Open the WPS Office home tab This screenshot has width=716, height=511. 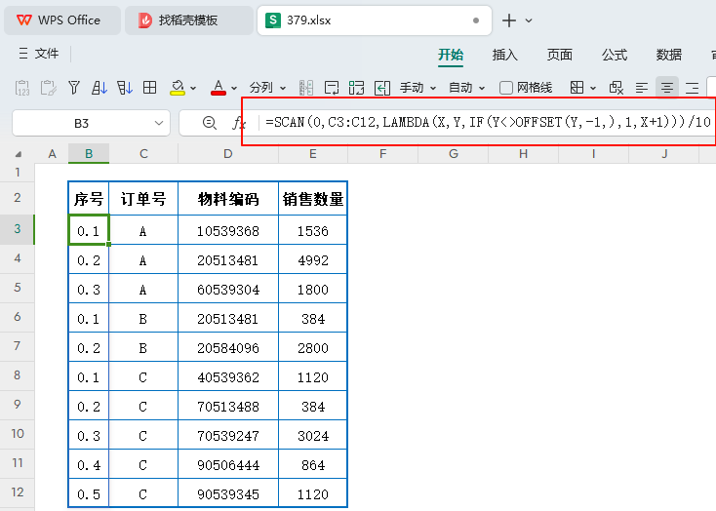[62, 20]
